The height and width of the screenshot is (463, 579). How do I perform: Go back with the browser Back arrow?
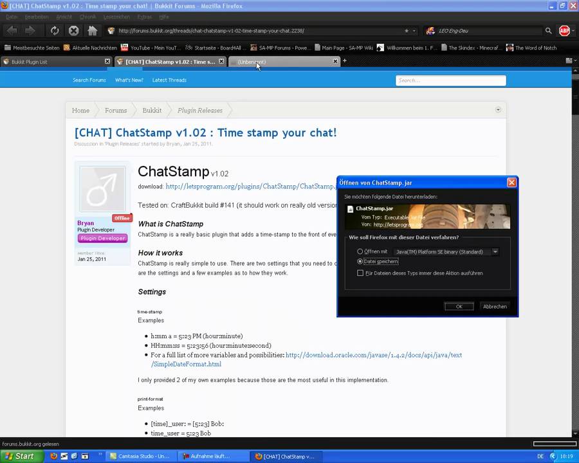(x=12, y=31)
